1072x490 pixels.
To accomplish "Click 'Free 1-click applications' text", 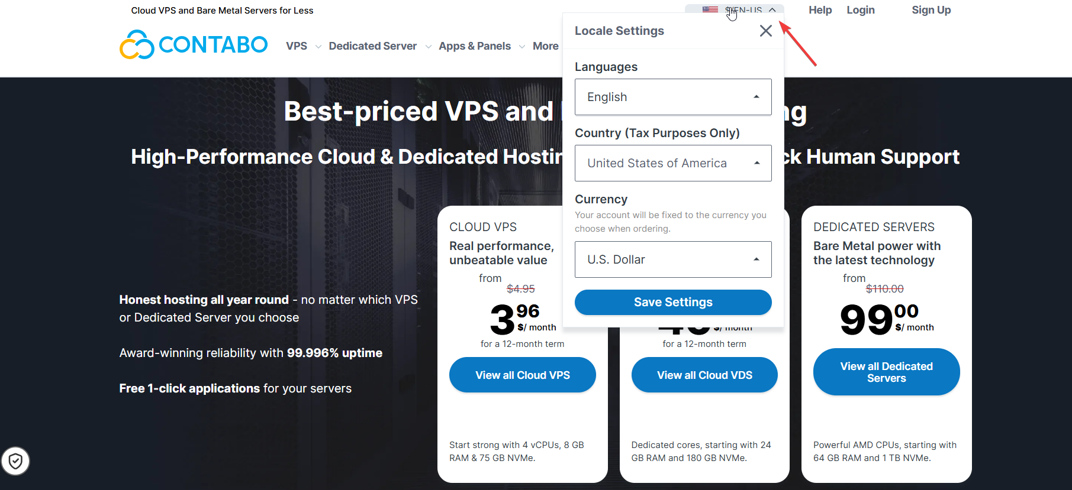I will pos(189,388).
